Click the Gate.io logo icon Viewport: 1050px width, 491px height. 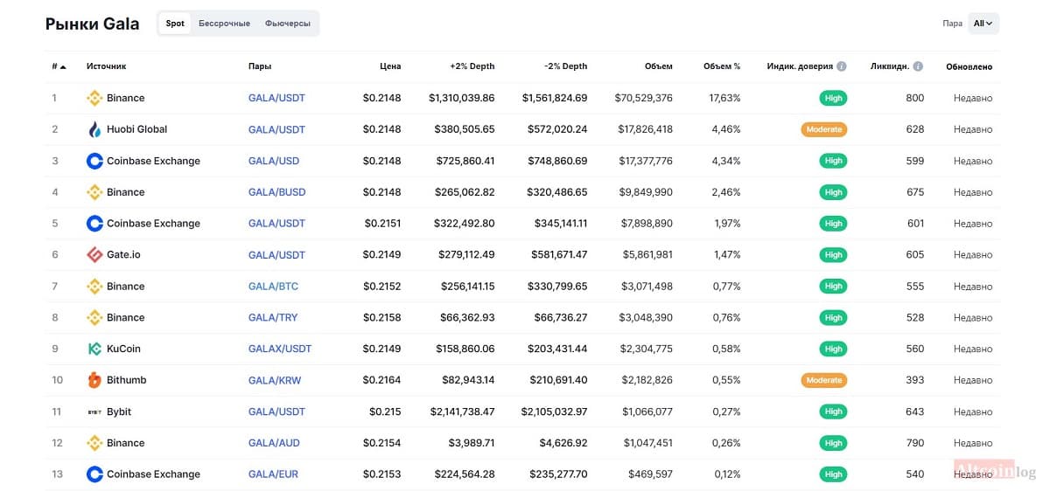click(x=94, y=255)
